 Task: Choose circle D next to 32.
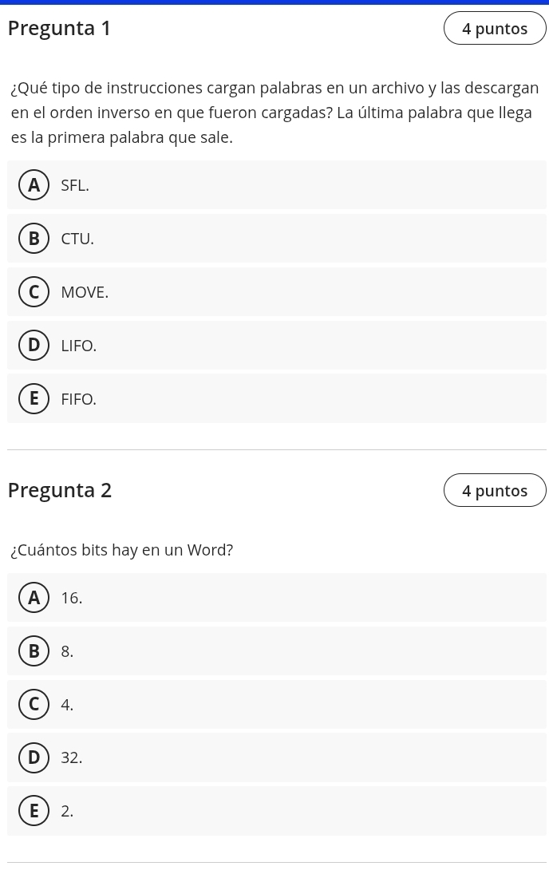[x=34, y=758]
